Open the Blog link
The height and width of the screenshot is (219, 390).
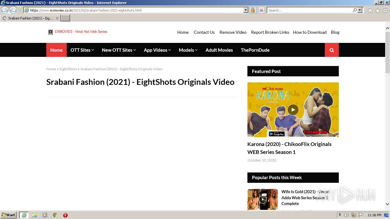click(x=335, y=32)
